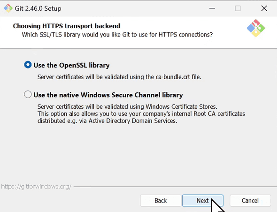Screen dimensions: 277x212
Task: Proceed with the Next button
Action: point(203,201)
